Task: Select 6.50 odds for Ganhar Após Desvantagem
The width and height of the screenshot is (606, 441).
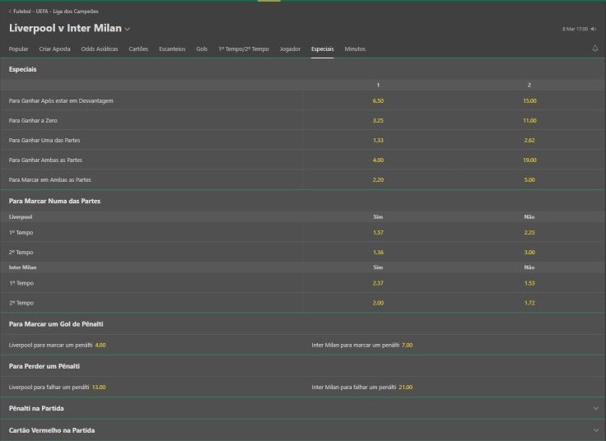Action: pyautogui.click(x=378, y=101)
